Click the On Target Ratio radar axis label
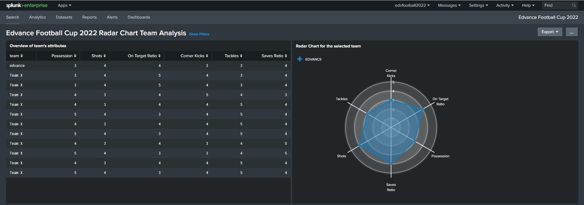Image resolution: width=584 pixels, height=205 pixels. (440, 102)
